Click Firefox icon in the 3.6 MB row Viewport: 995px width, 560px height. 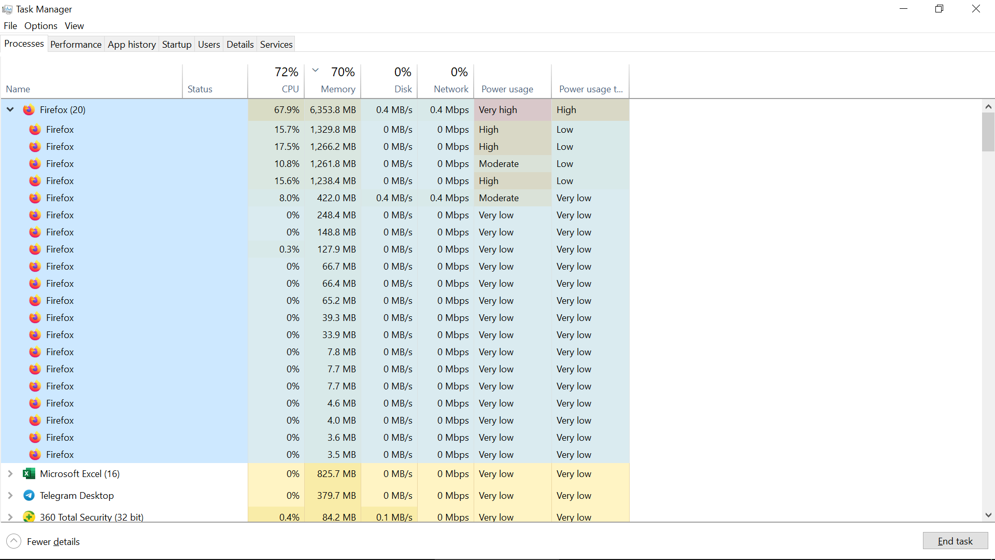(35, 438)
